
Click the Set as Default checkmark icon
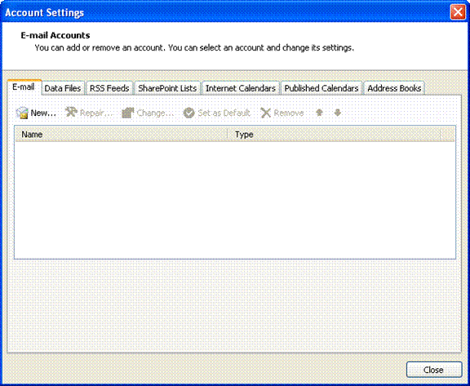[188, 113]
